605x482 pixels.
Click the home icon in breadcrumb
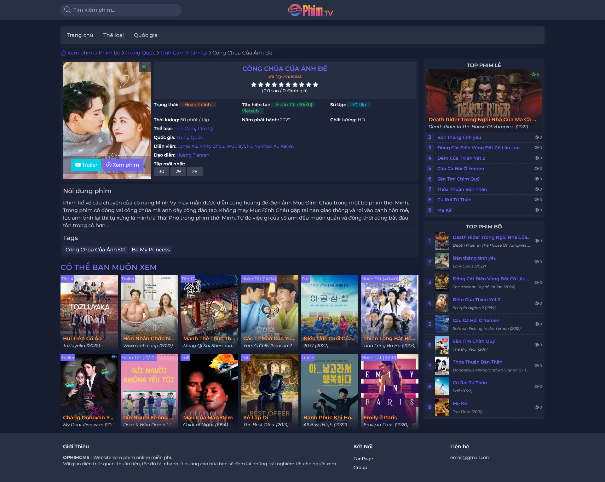click(63, 53)
